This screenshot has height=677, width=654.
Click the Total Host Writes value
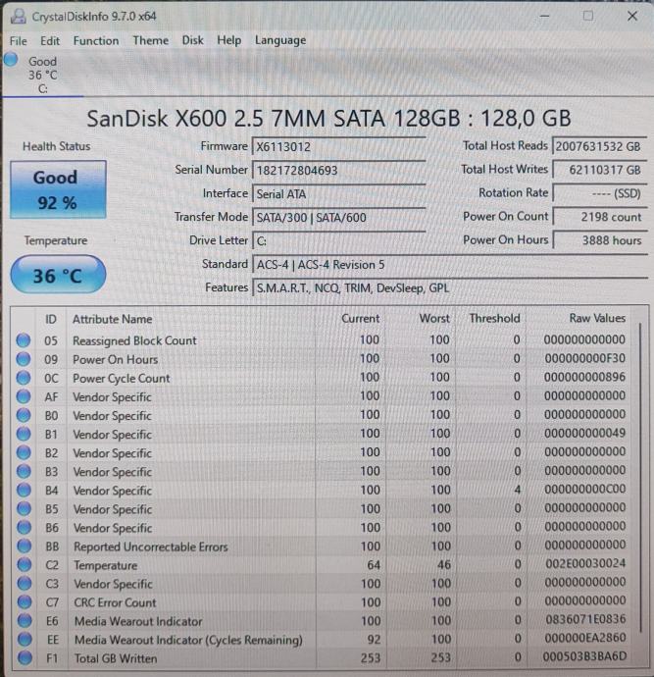pos(599,170)
